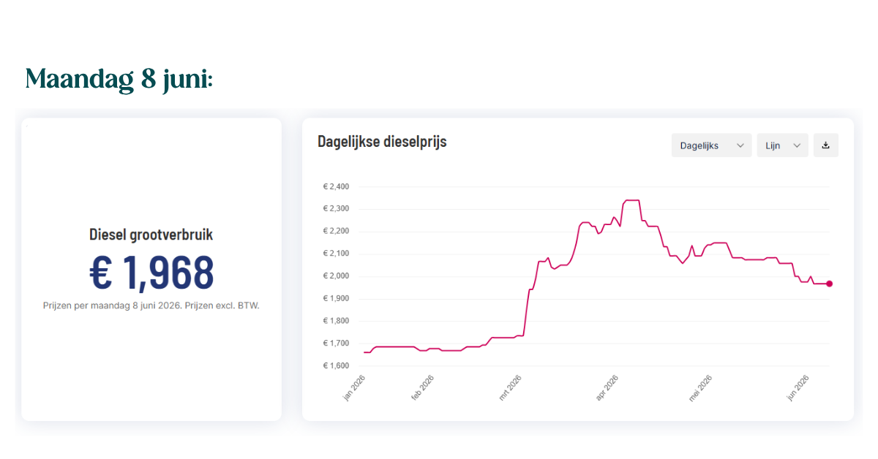The width and height of the screenshot is (878, 459).
Task: Click the € 2,000 axis label
Action: point(336,276)
